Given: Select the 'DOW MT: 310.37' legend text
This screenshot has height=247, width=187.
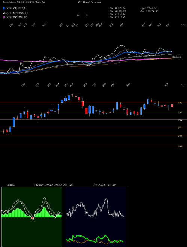Looking at the screenshot, I should (17, 13).
